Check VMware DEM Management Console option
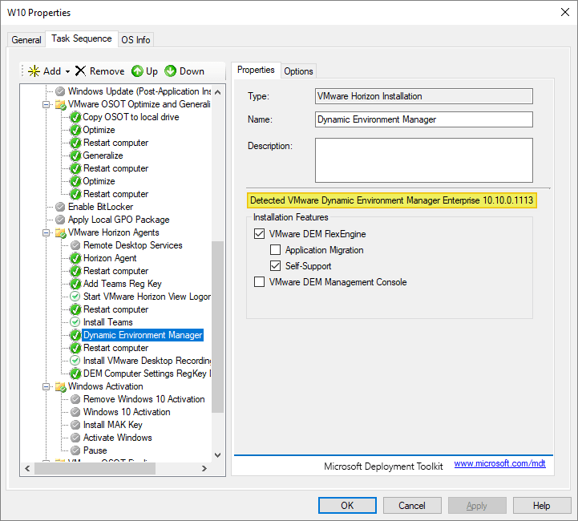The height and width of the screenshot is (521, 578). [x=259, y=282]
